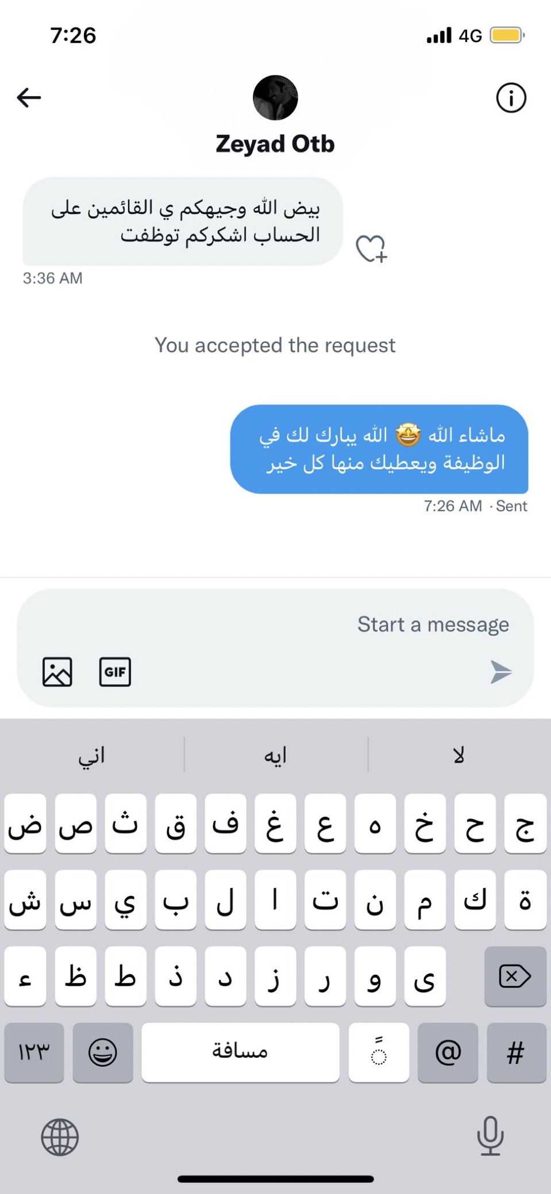Select keyboard suggestion لا
Image resolution: width=551 pixels, height=1194 pixels.
[458, 755]
